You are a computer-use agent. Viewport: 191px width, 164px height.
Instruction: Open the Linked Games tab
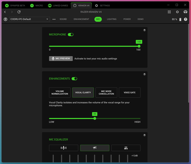58,6
